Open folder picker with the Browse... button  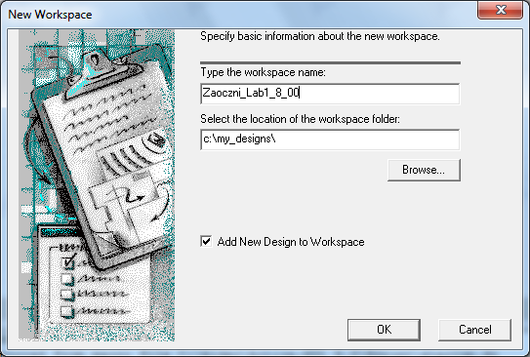(x=424, y=170)
